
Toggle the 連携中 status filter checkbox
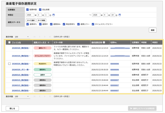(x=40, y=24)
